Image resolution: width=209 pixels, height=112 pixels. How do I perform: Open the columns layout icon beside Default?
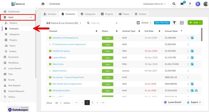click(x=138, y=23)
